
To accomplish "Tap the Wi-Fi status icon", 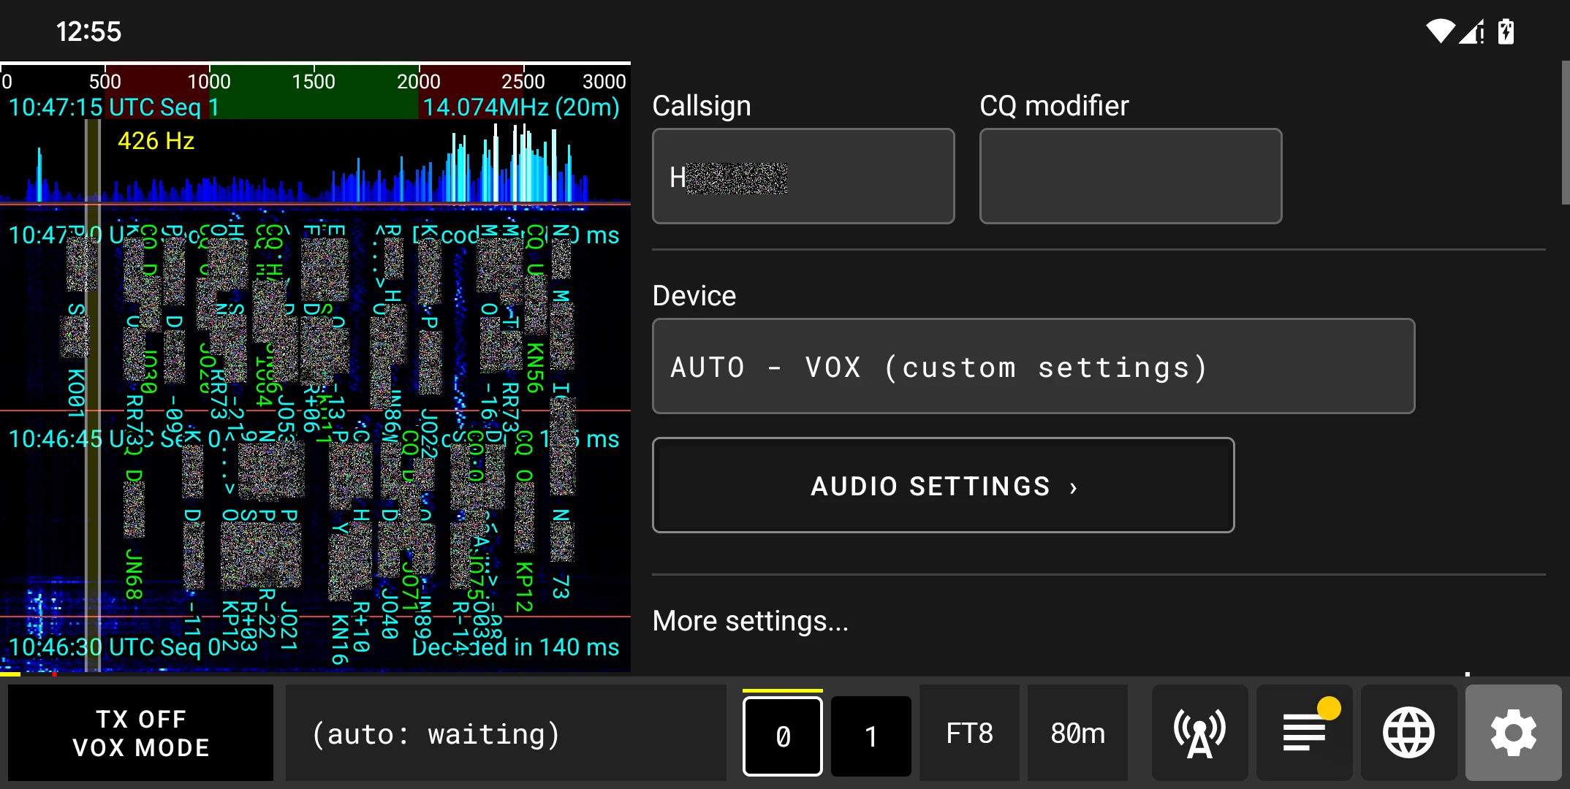I will tap(1440, 31).
